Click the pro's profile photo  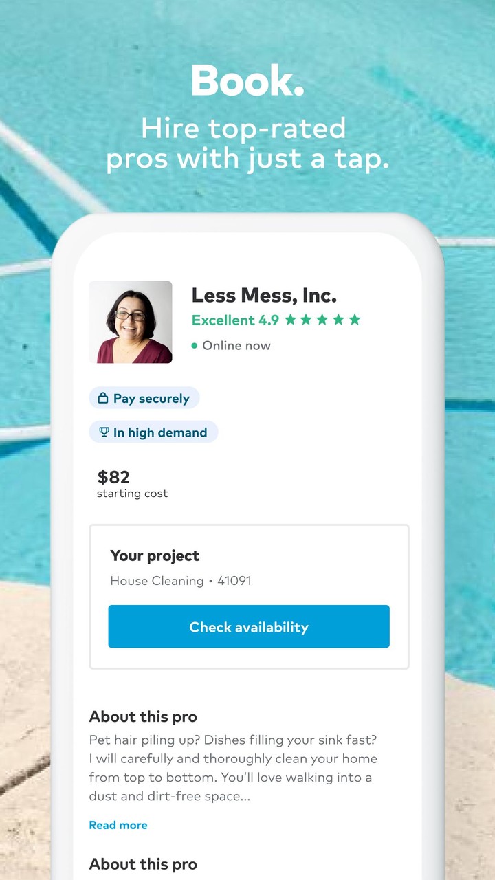[131, 322]
